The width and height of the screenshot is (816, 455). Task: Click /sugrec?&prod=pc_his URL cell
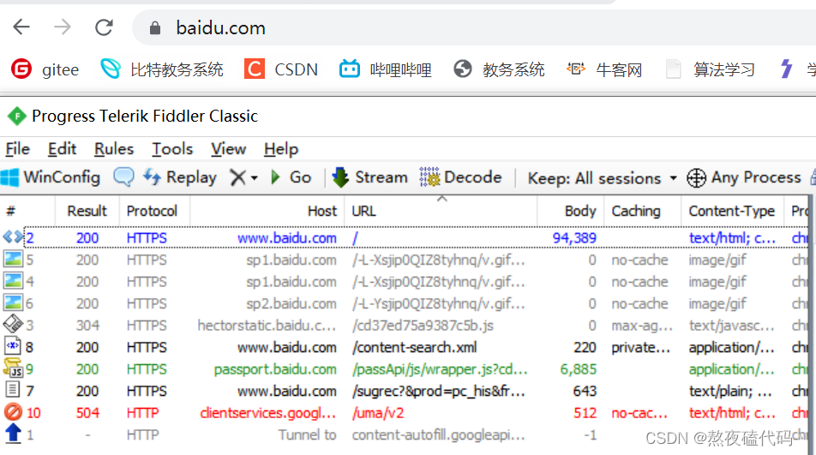pos(439,391)
